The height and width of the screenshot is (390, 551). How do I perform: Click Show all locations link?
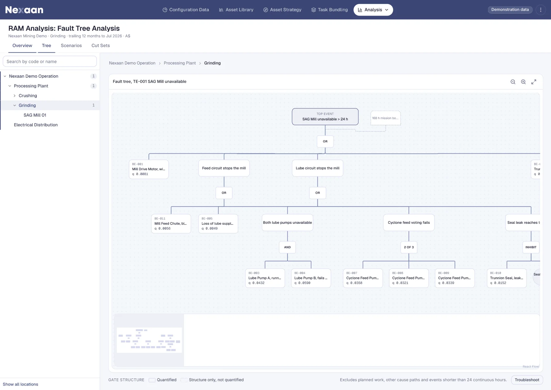[21, 384]
